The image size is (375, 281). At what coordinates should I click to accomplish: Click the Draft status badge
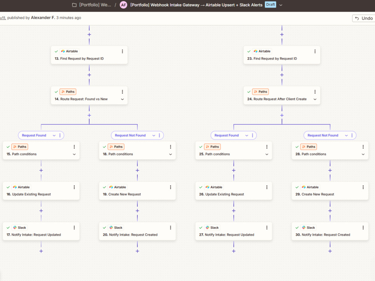point(270,4)
